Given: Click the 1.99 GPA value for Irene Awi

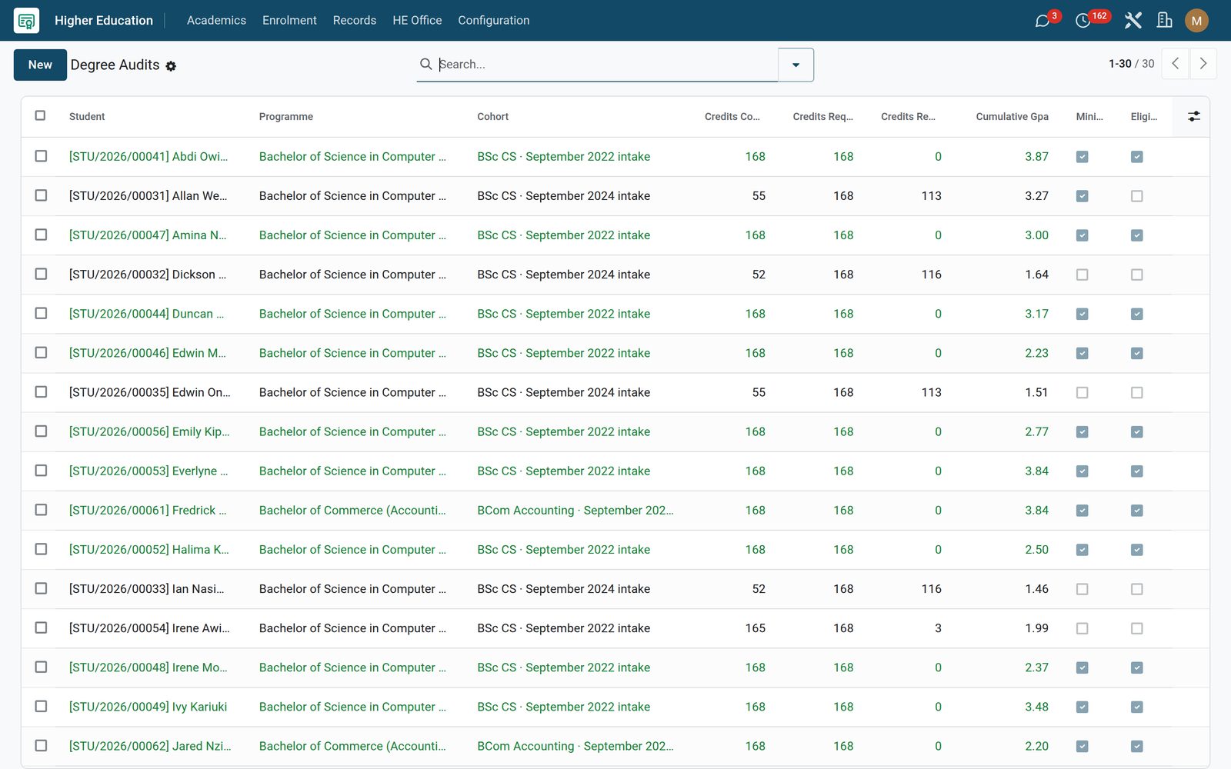Looking at the screenshot, I should click(1036, 628).
